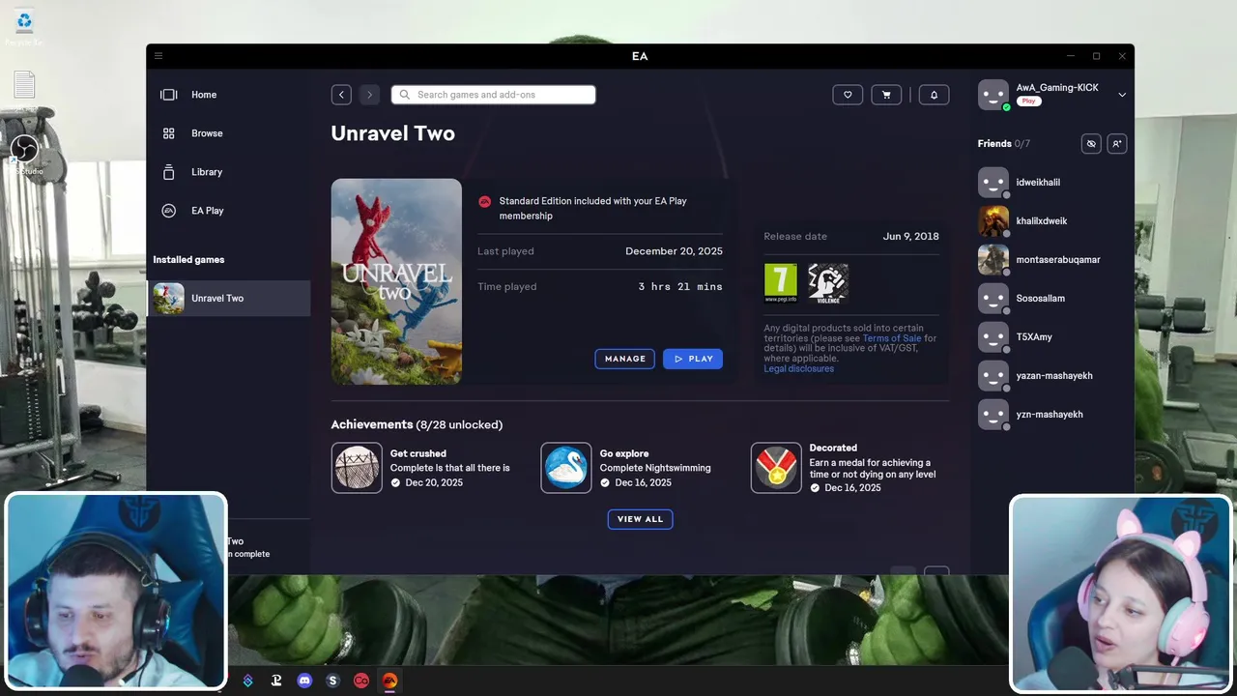Click the PLAY button
Image resolution: width=1237 pixels, height=696 pixels.
pos(693,359)
